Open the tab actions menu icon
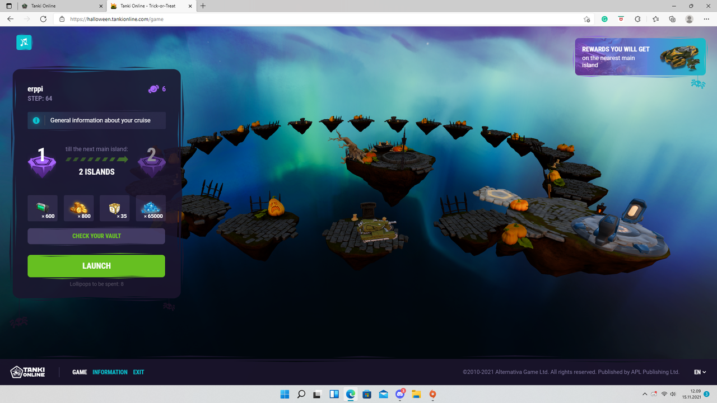717x403 pixels. [8, 6]
